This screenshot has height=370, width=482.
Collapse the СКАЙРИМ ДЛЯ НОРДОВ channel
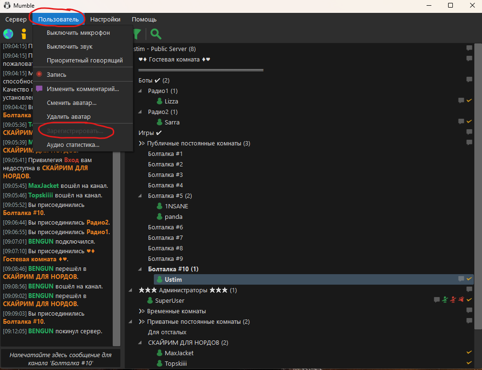pyautogui.click(x=140, y=343)
